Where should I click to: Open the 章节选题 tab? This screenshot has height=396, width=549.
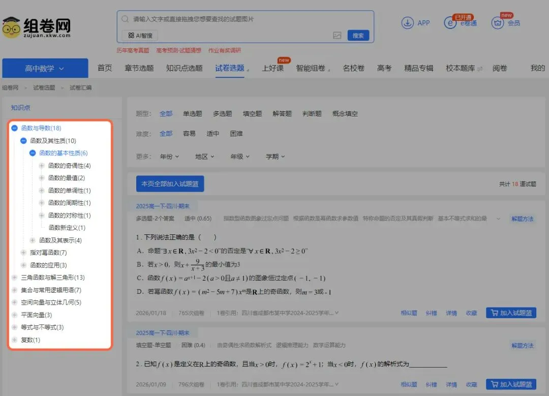(x=139, y=68)
